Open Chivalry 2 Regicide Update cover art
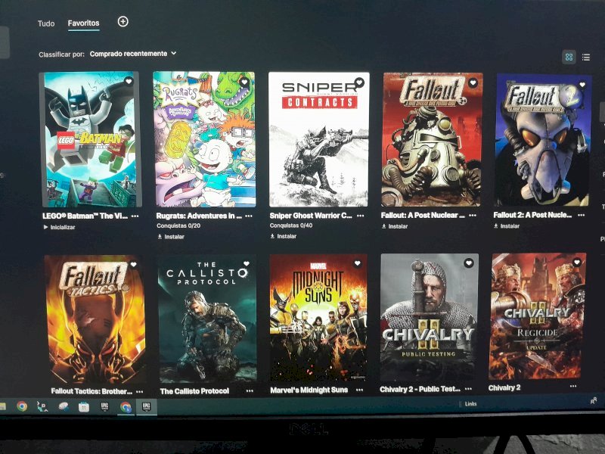The image size is (605, 454). click(x=538, y=316)
